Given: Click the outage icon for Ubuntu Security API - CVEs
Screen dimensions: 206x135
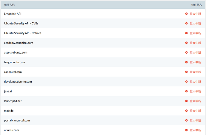Looking at the screenshot, I should [x=186, y=23].
